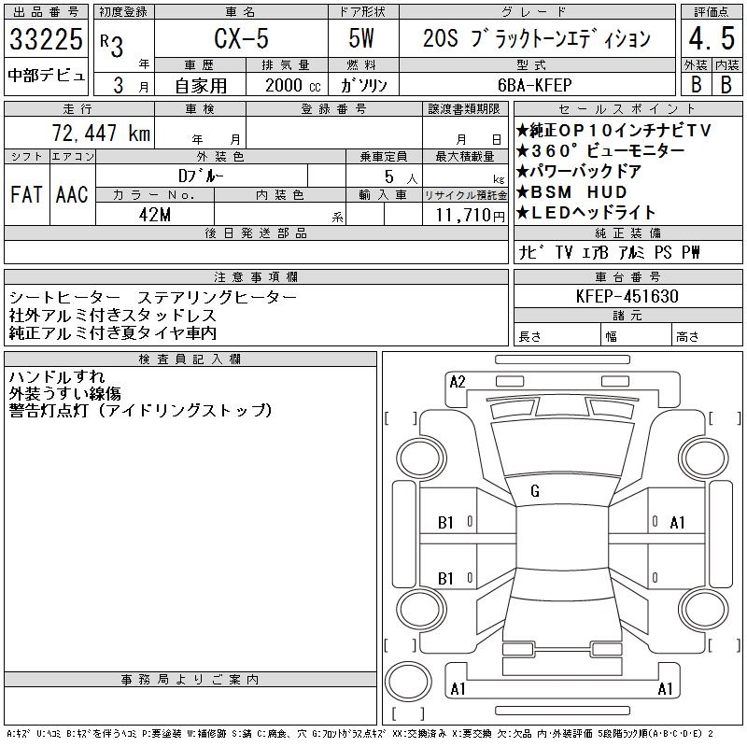Click the note 社外アルミ付きスタッドレス
Image resolution: width=747 pixels, height=747 pixels.
pyautogui.click(x=112, y=315)
